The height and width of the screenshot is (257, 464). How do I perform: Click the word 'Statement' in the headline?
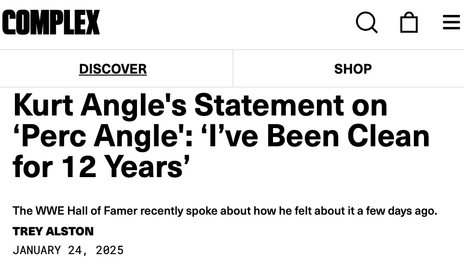coord(269,105)
